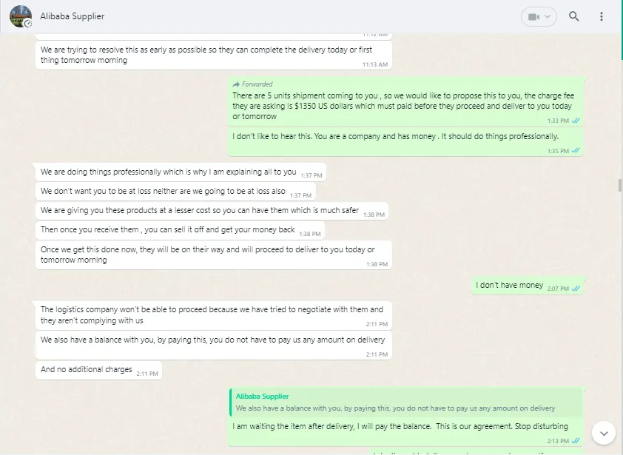Image resolution: width=623 pixels, height=455 pixels.
Task: Expand the call options dropdown arrow
Action: 548,17
